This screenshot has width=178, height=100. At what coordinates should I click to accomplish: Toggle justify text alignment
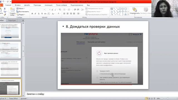point(74,14)
